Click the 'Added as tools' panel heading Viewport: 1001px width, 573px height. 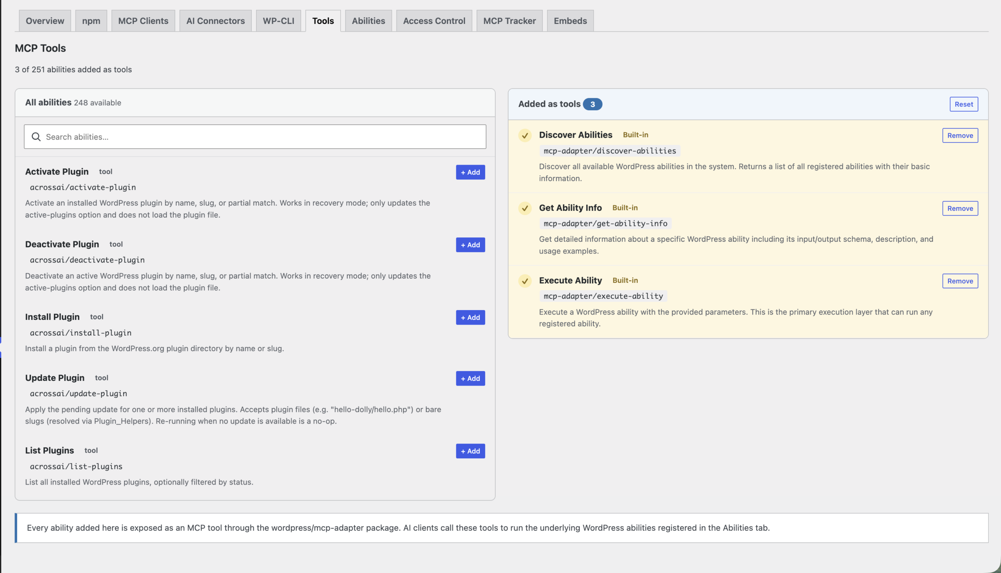(x=549, y=104)
